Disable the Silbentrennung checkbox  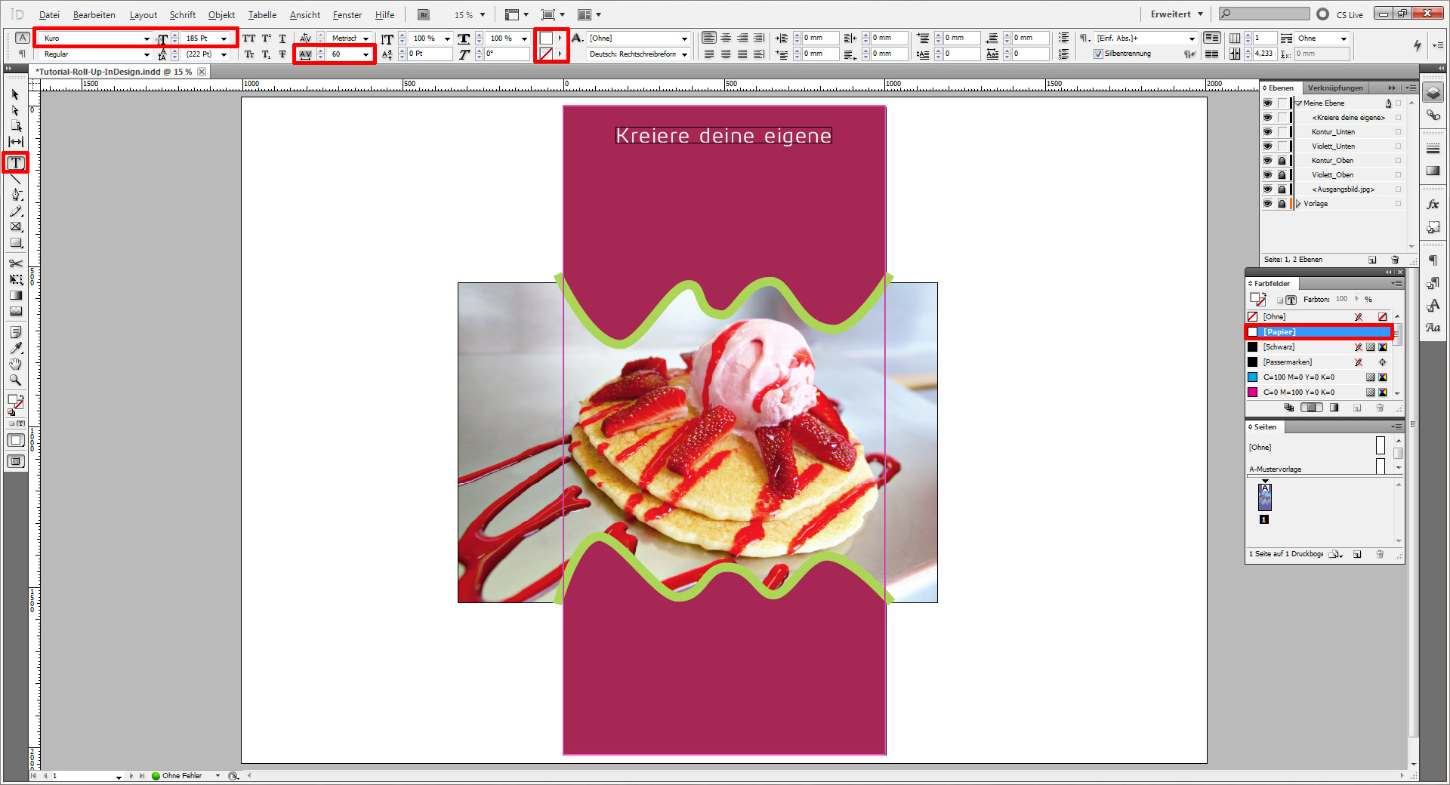click(x=1100, y=54)
